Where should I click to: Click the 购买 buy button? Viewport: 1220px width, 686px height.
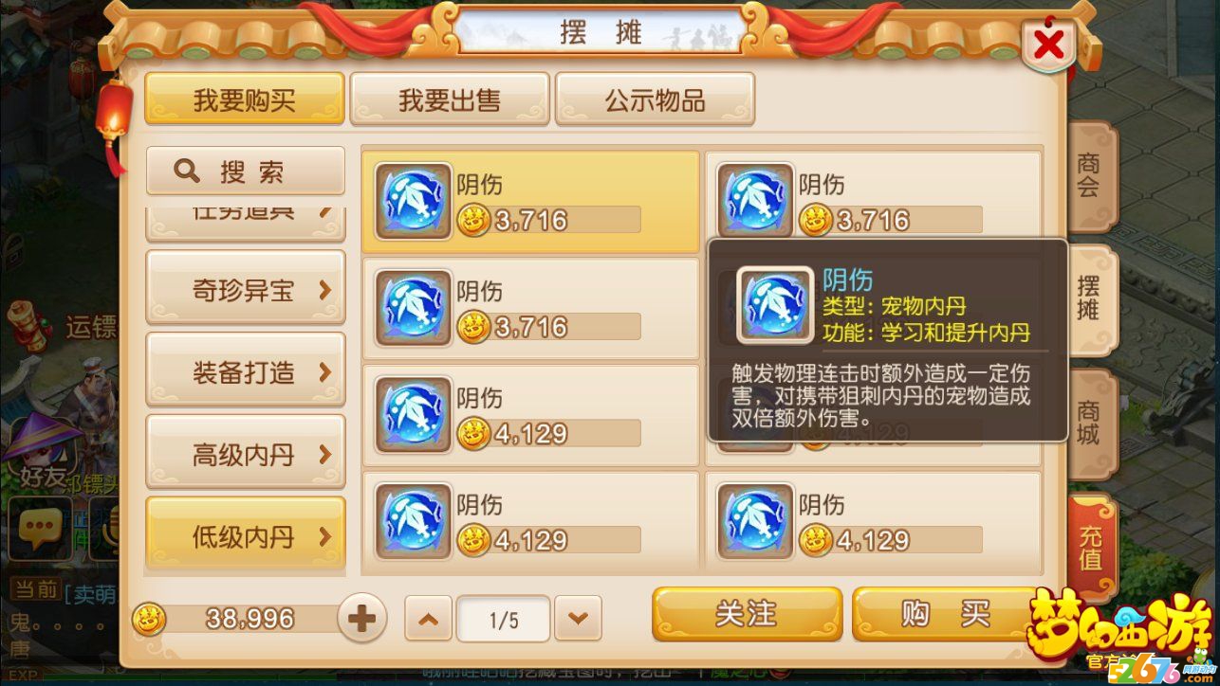point(945,614)
